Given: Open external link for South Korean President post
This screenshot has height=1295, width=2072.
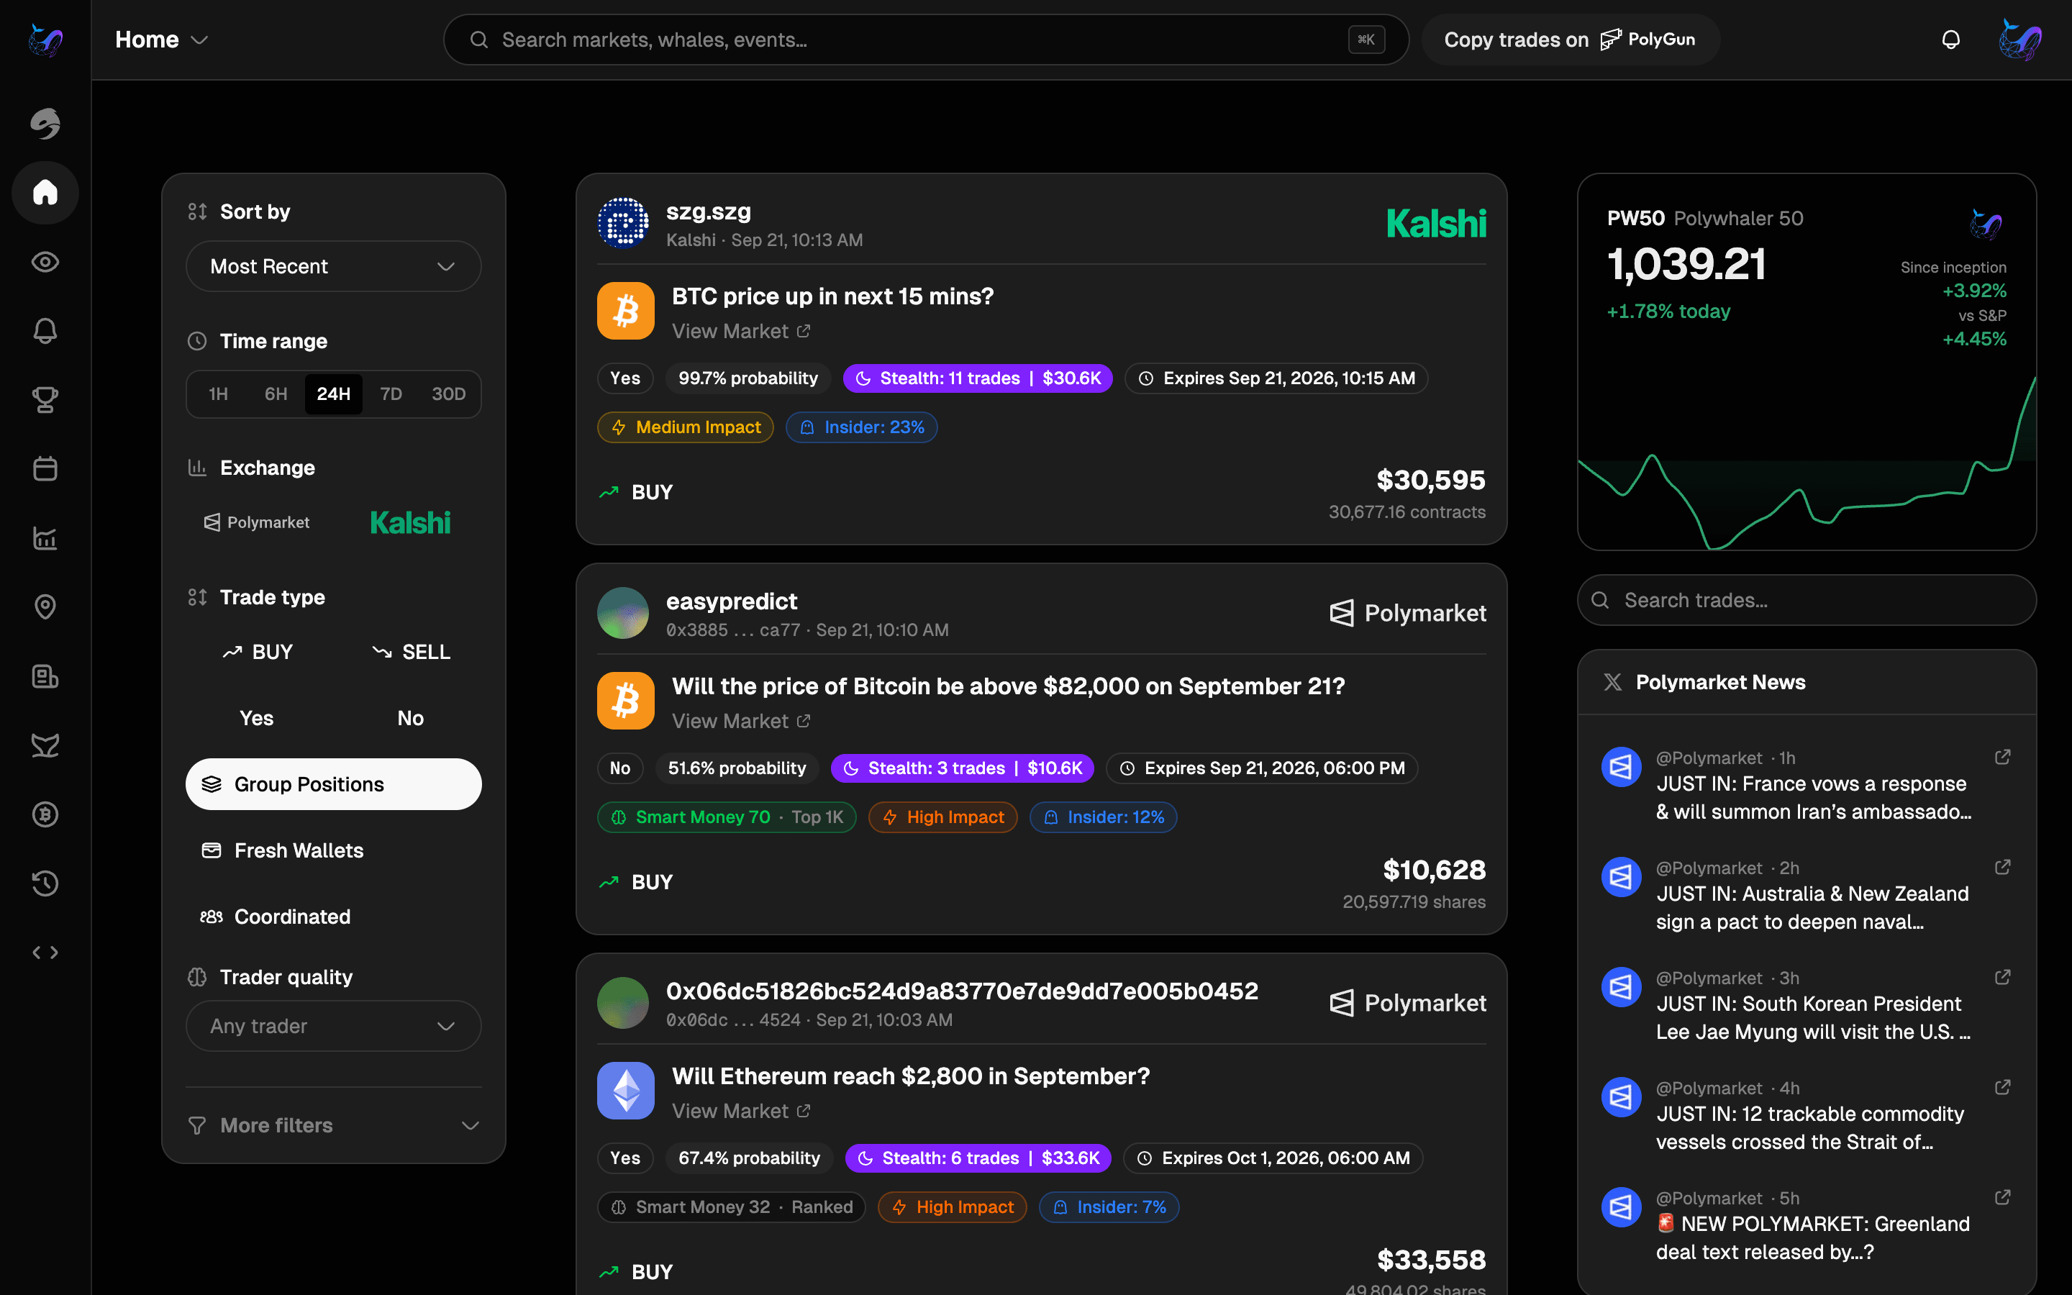Looking at the screenshot, I should click(2003, 977).
